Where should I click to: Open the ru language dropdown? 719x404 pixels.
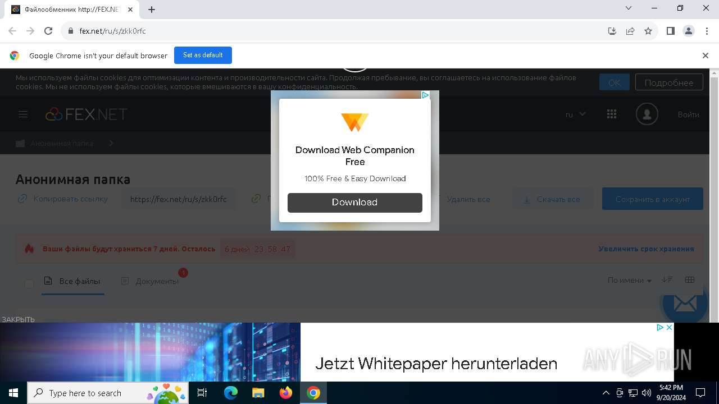tap(576, 114)
